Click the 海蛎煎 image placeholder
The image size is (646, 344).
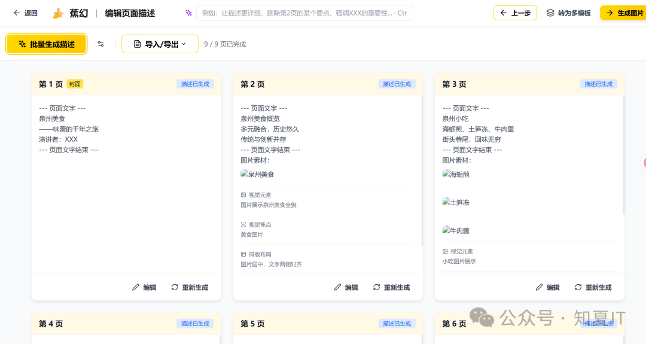[x=456, y=174]
